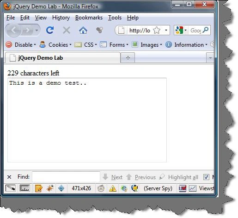Click the globe refresh icon in status bar
238x218 pixels.
click(124, 188)
